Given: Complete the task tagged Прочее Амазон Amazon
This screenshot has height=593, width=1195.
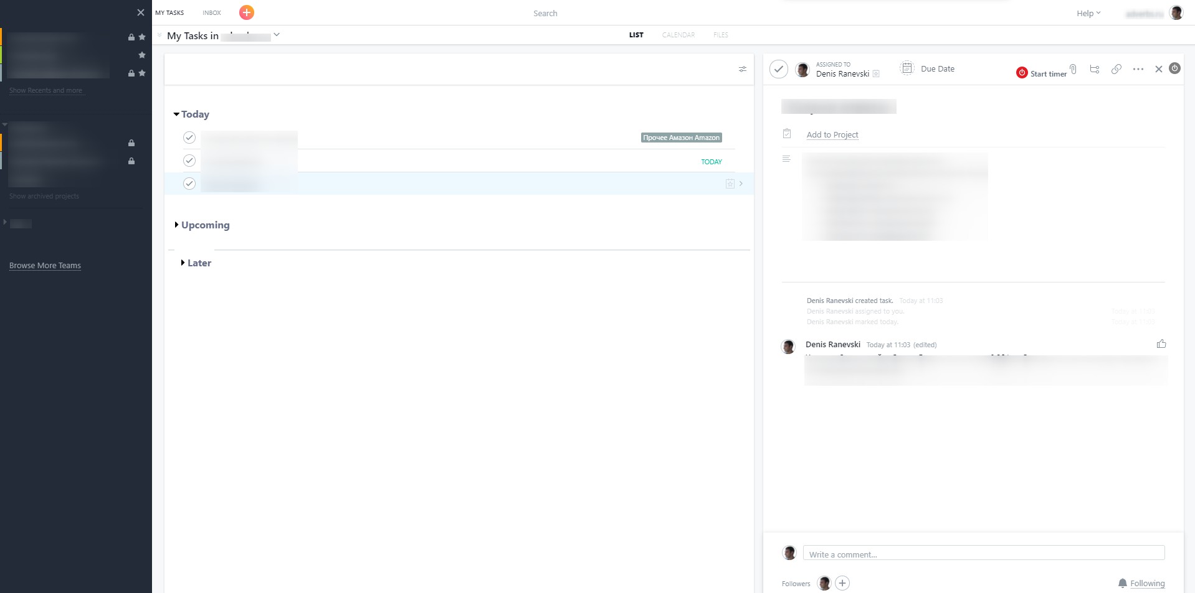Looking at the screenshot, I should click(189, 138).
